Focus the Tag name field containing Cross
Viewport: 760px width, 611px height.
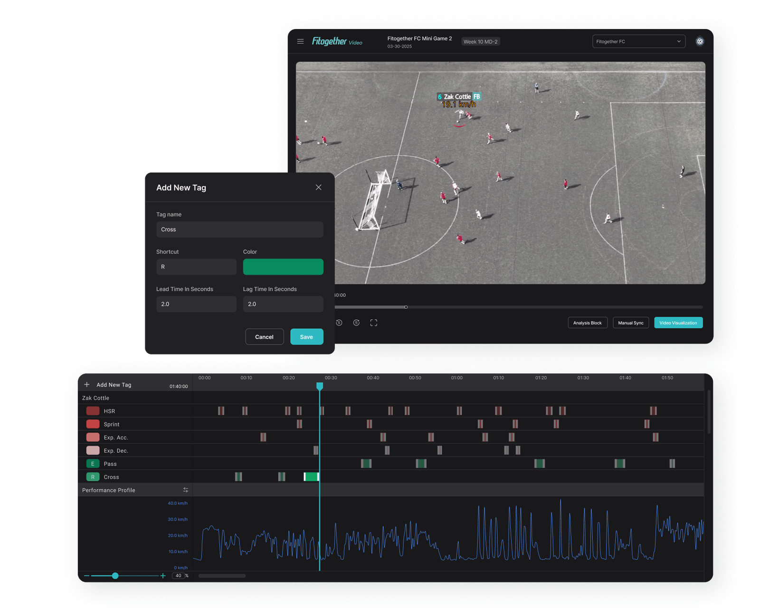(x=239, y=229)
